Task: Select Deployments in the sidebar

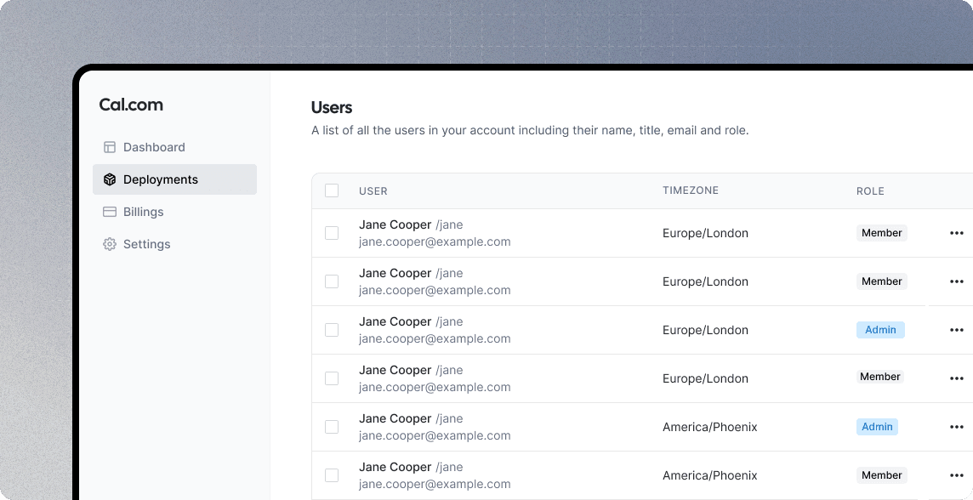Action: [x=174, y=179]
